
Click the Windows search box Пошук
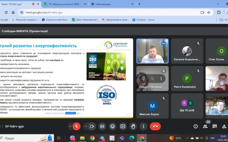click(26, 138)
